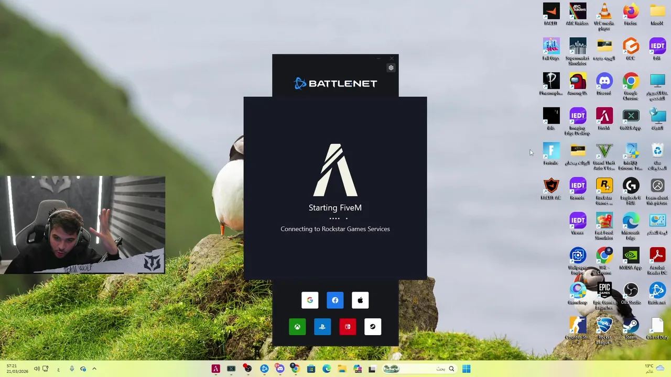Open volume control in system tray
Screen dimensions: 671x377
[x=37, y=369]
